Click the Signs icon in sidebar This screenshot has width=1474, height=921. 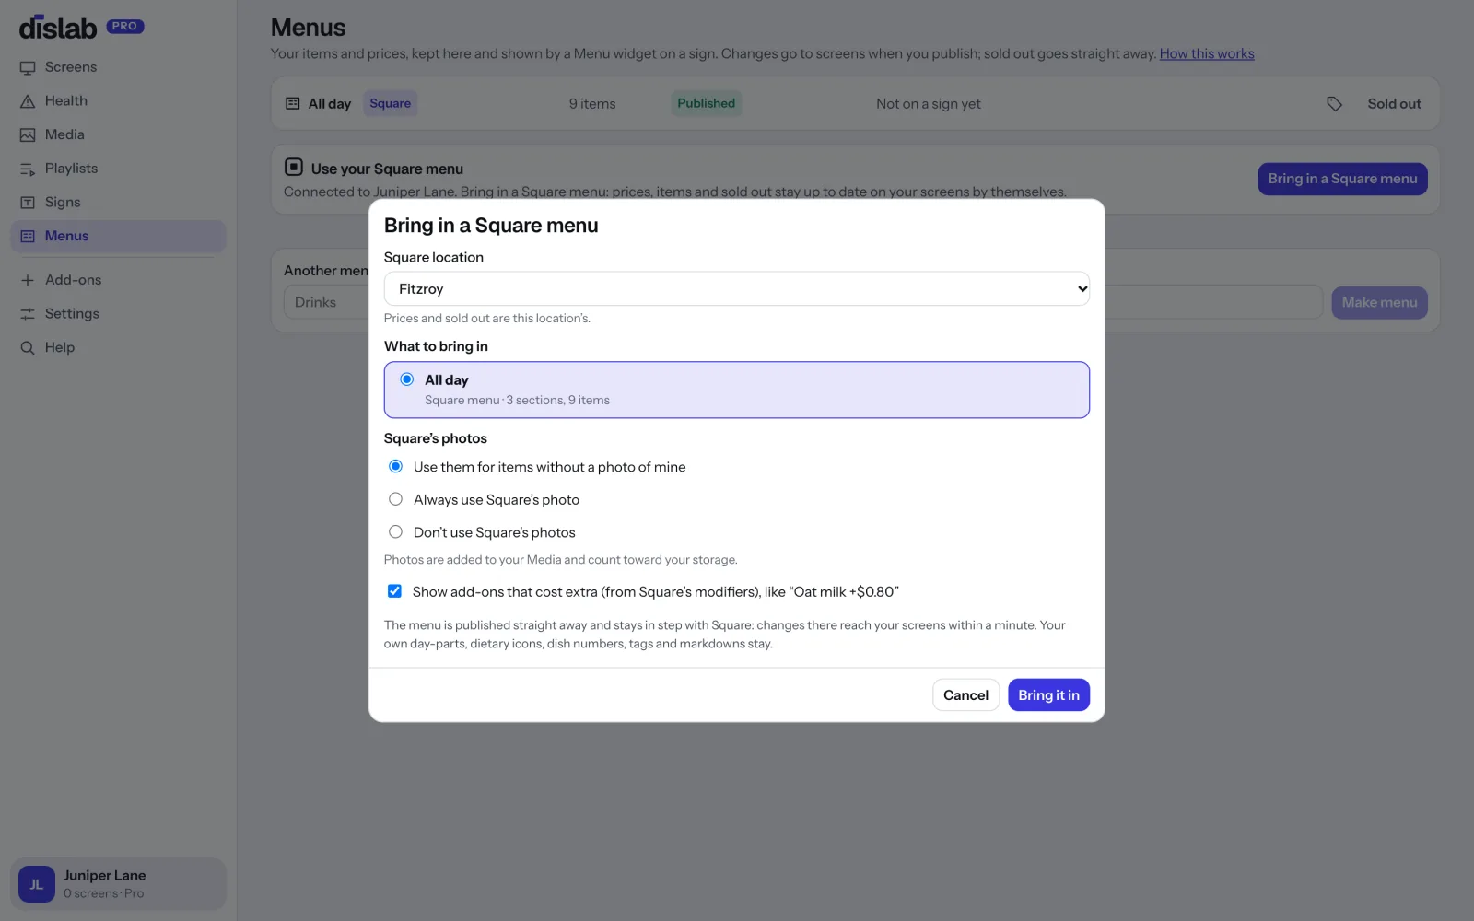(x=28, y=203)
